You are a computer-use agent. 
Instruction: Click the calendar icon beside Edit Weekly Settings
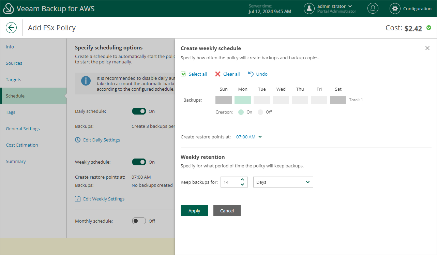(x=78, y=199)
